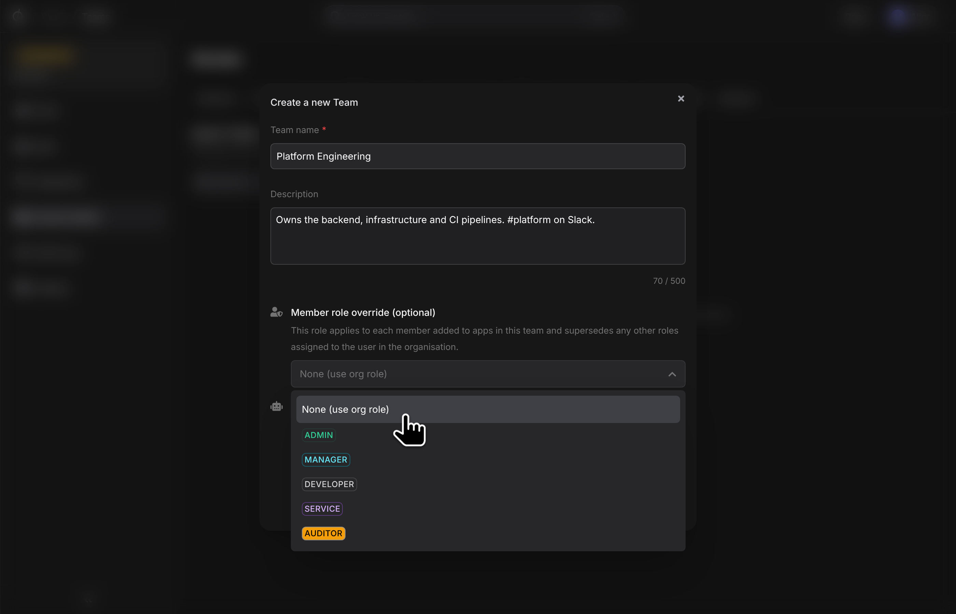The width and height of the screenshot is (956, 614).
Task: Edit the Team name input field
Action: [478, 156]
